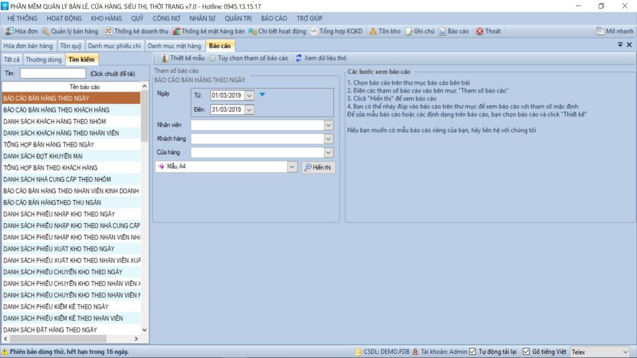637x358 pixels.
Task: Open Tùy chọn tham số báo cáo
Action: (x=213, y=58)
